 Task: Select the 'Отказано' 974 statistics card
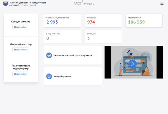coord(103,21)
